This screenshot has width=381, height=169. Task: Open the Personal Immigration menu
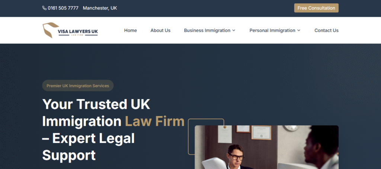coord(275,31)
